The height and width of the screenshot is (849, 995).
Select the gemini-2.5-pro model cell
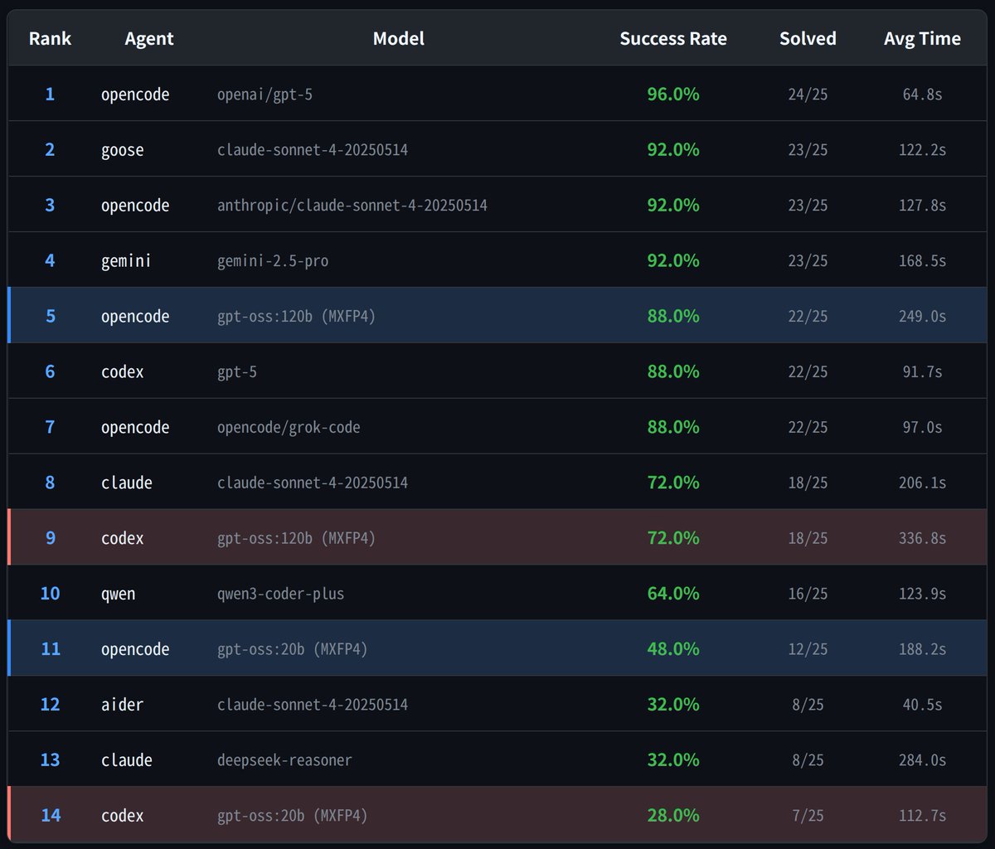pyautogui.click(x=273, y=261)
